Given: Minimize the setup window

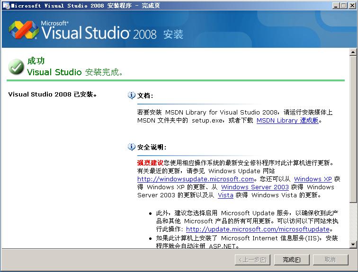Looking at the screenshot, I should point(336,6).
